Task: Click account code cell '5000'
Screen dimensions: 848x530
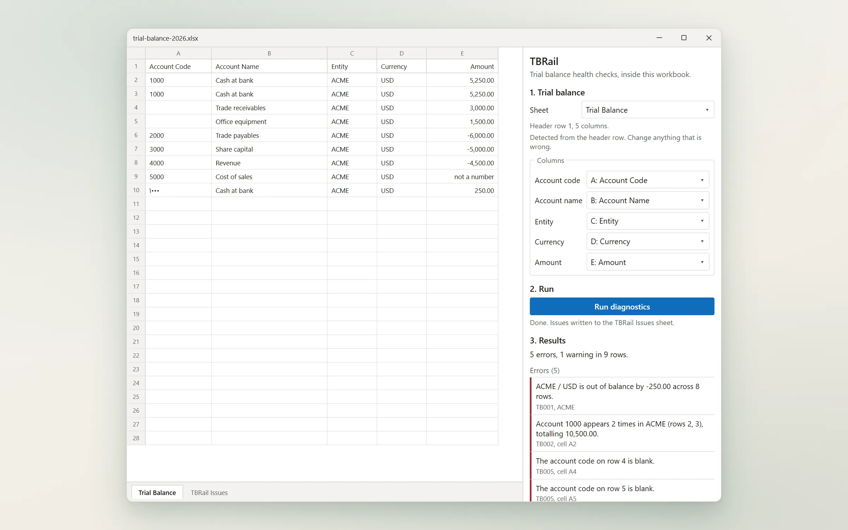Action: pos(178,177)
